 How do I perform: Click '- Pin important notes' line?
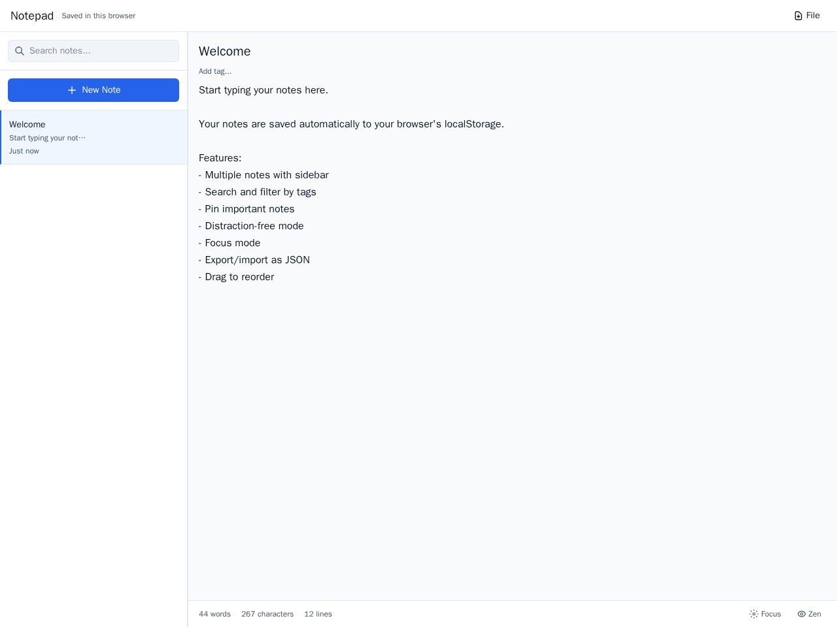pos(247,209)
